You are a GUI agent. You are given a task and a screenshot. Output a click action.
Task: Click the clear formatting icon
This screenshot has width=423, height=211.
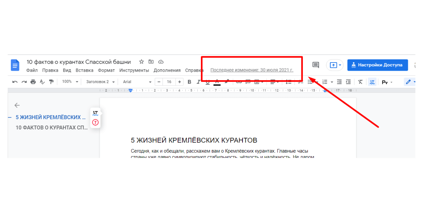pyautogui.click(x=360, y=82)
